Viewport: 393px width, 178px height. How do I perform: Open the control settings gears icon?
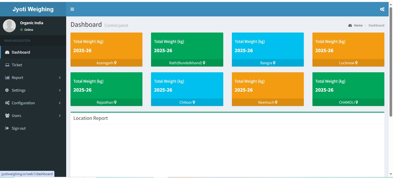(382, 9)
